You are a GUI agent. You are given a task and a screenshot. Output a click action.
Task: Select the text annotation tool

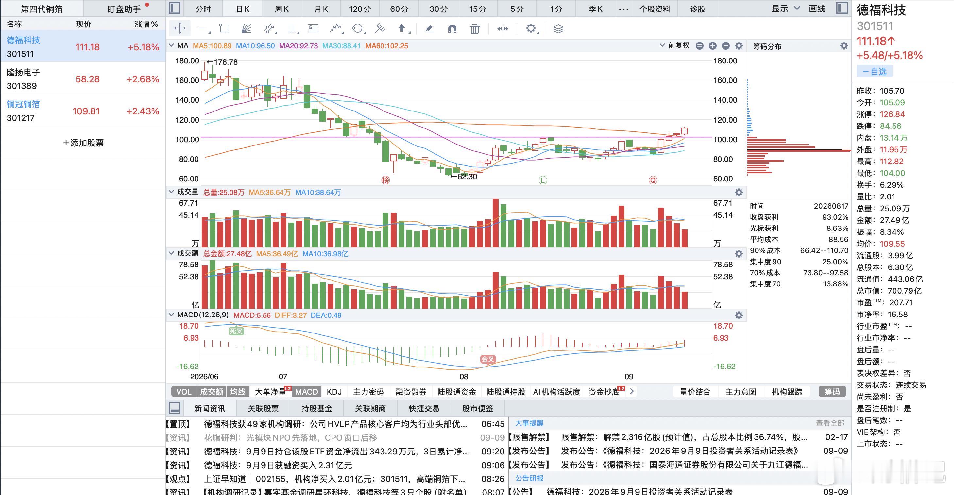pyautogui.click(x=313, y=28)
